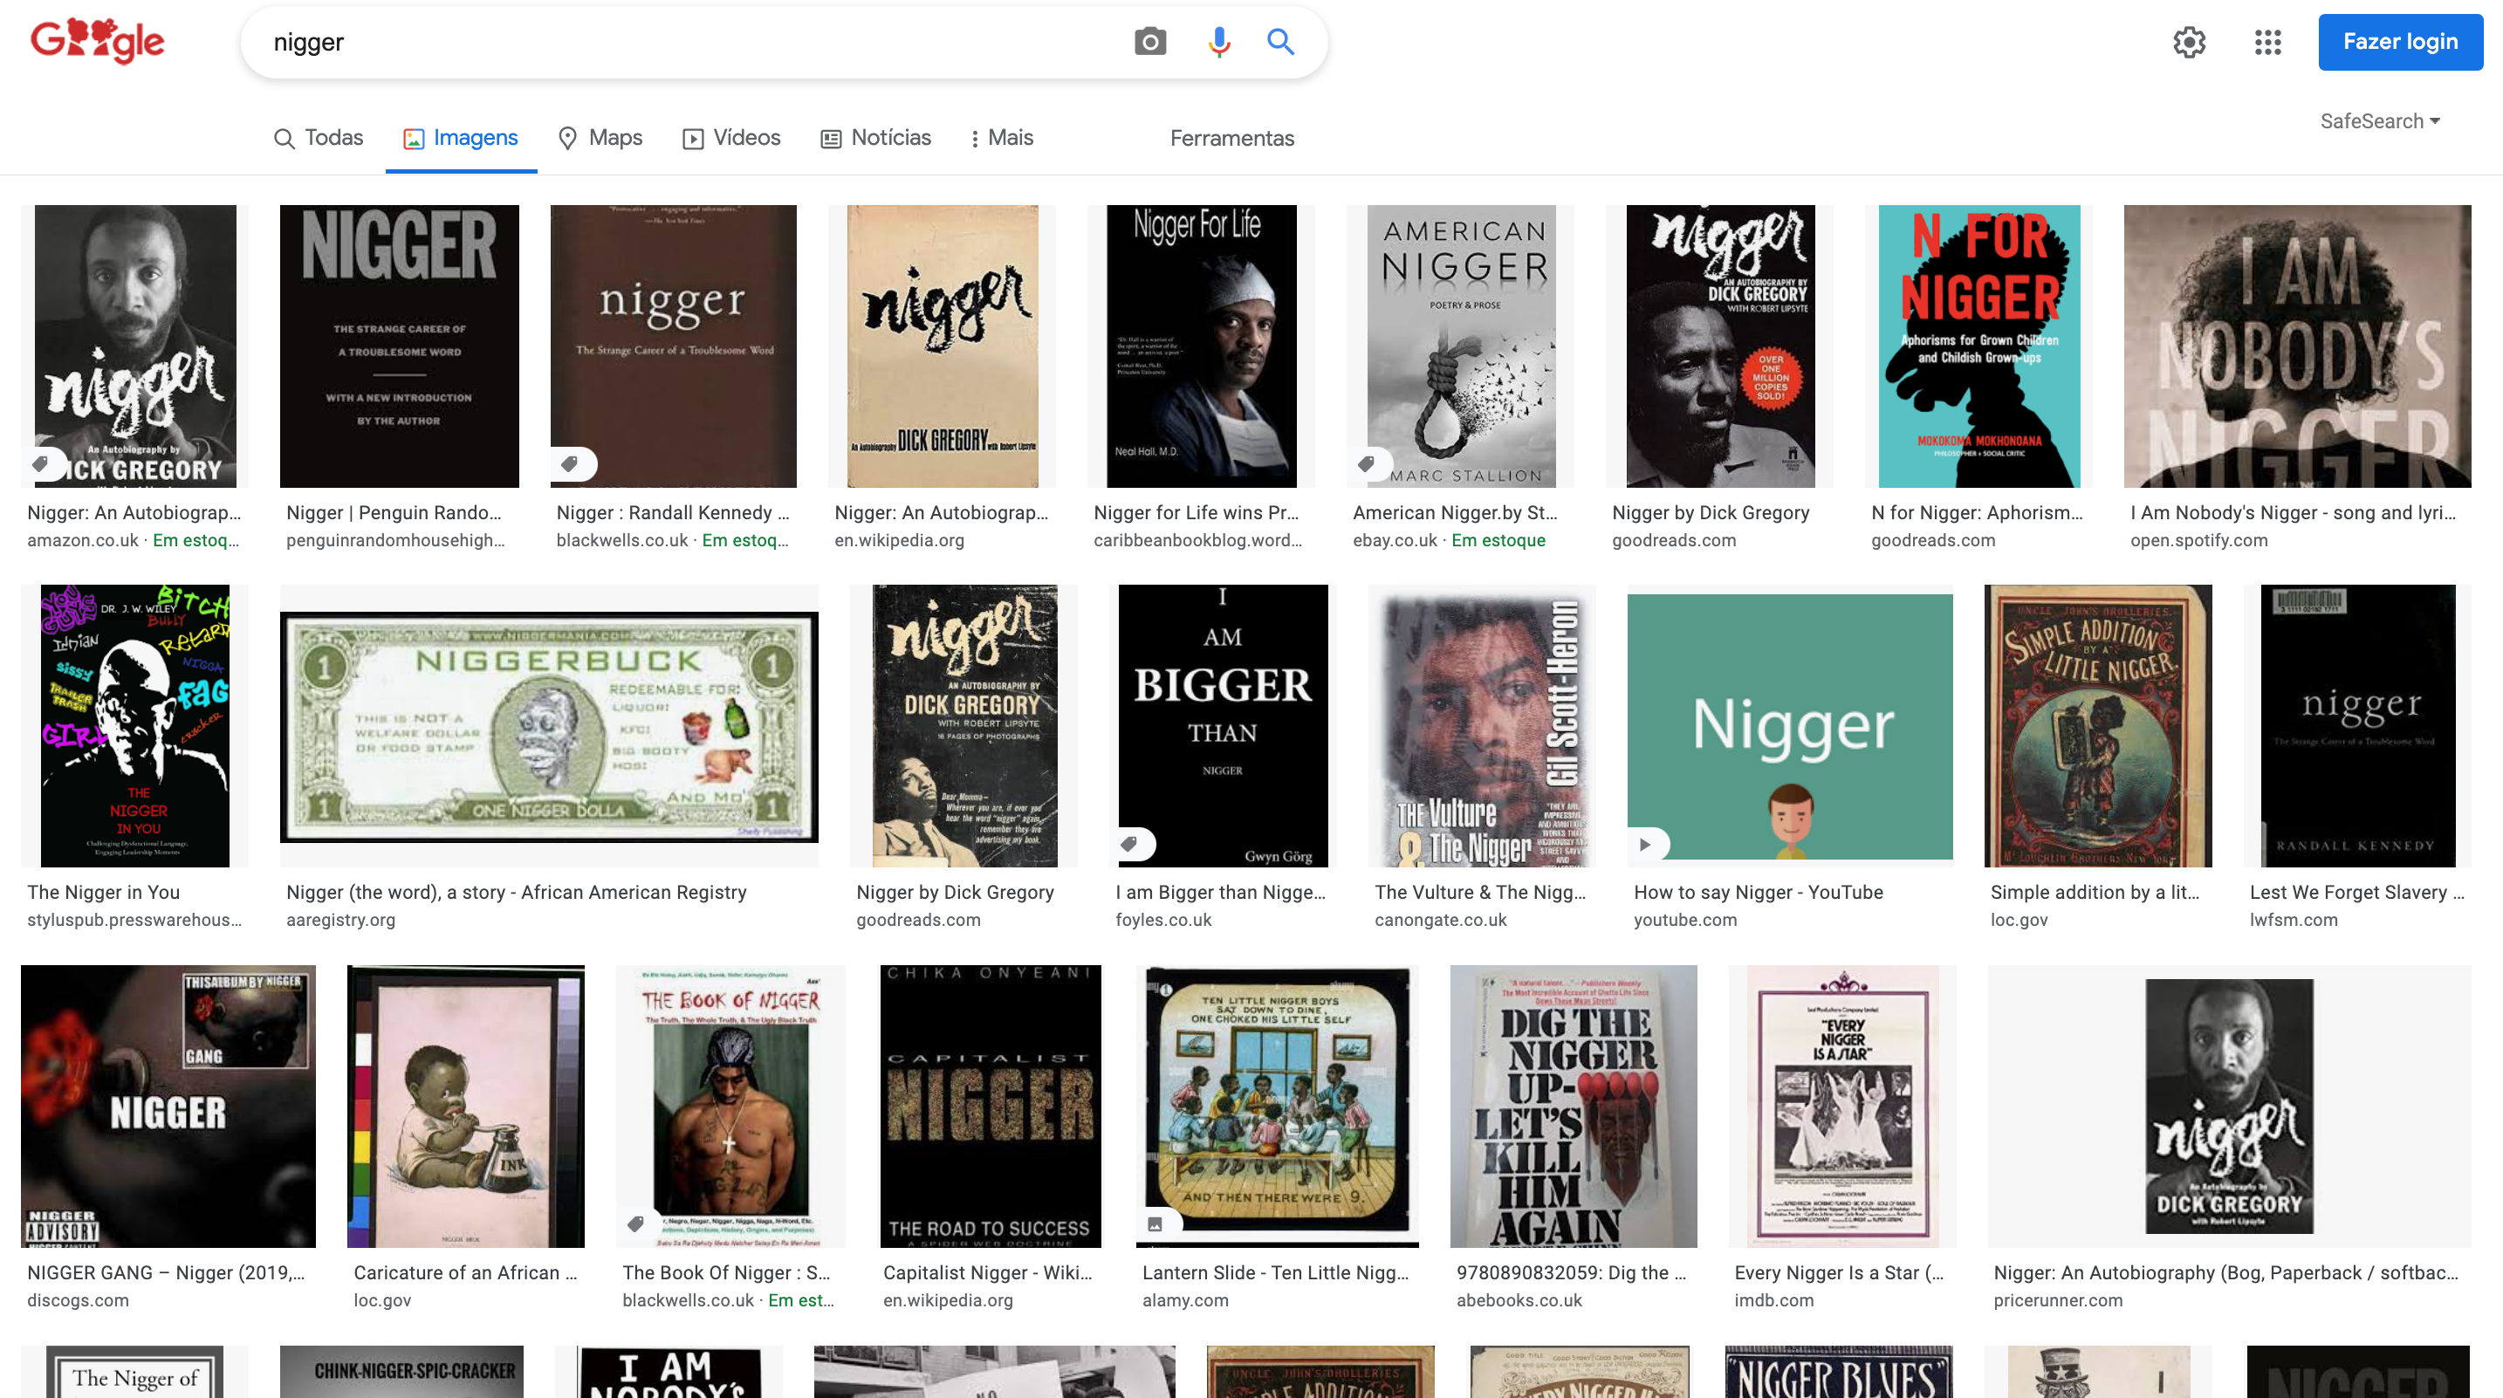Click the product tag on the amazon.co.uk thumbnail
The height and width of the screenshot is (1398, 2503).
click(x=42, y=463)
